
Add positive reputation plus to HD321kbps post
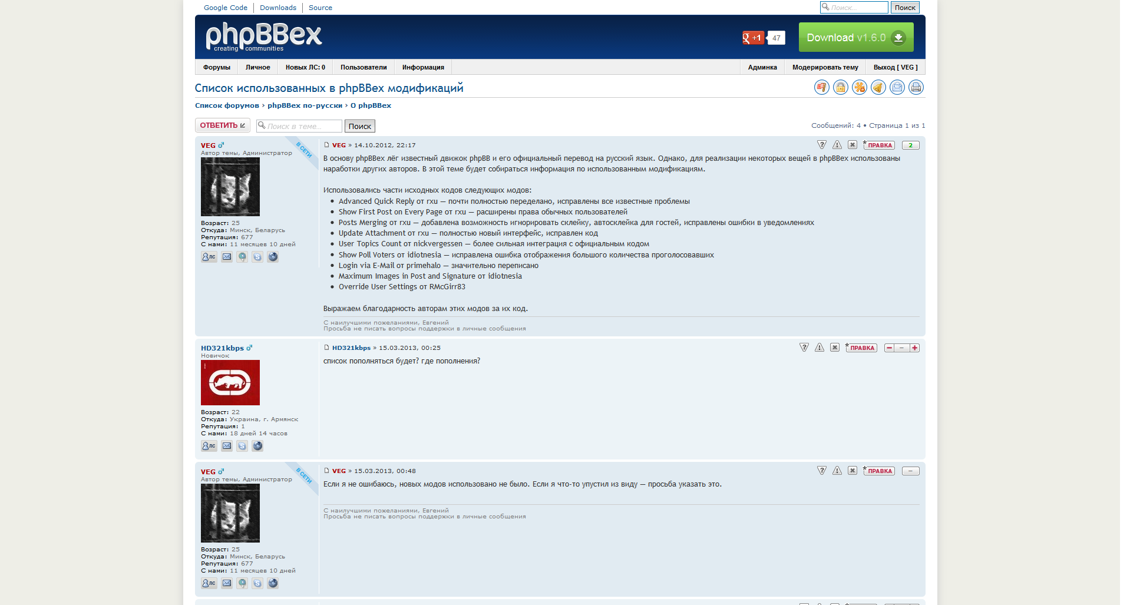pos(914,348)
